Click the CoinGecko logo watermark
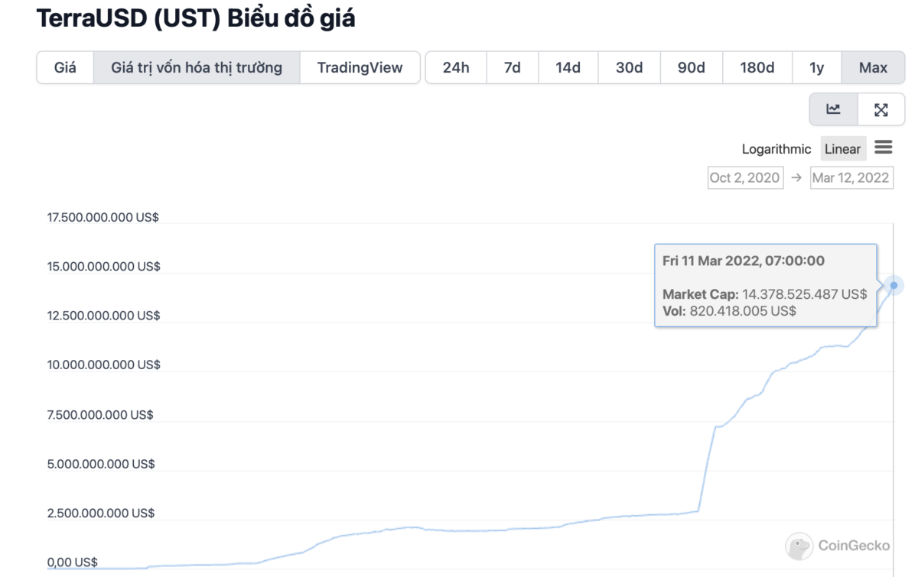Screen dimensions: 918x577 coord(838,546)
